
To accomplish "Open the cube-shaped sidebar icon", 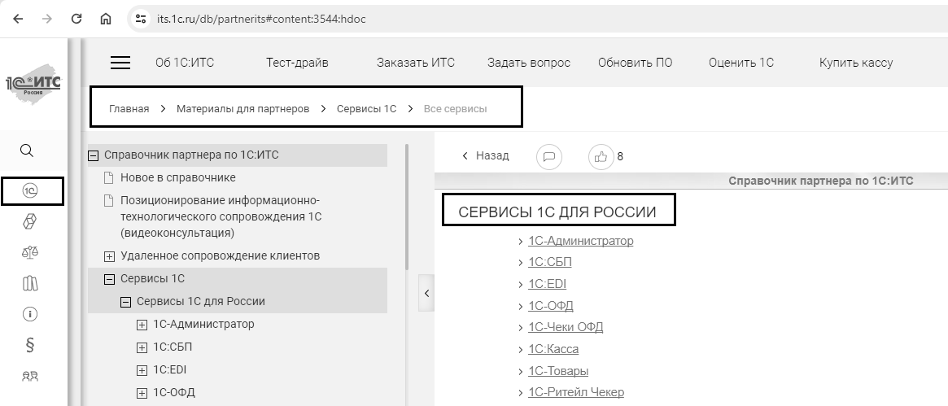I will [29, 222].
